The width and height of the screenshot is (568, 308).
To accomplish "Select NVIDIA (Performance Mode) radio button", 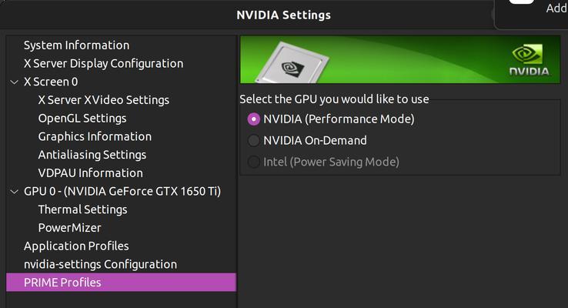I will (x=253, y=119).
